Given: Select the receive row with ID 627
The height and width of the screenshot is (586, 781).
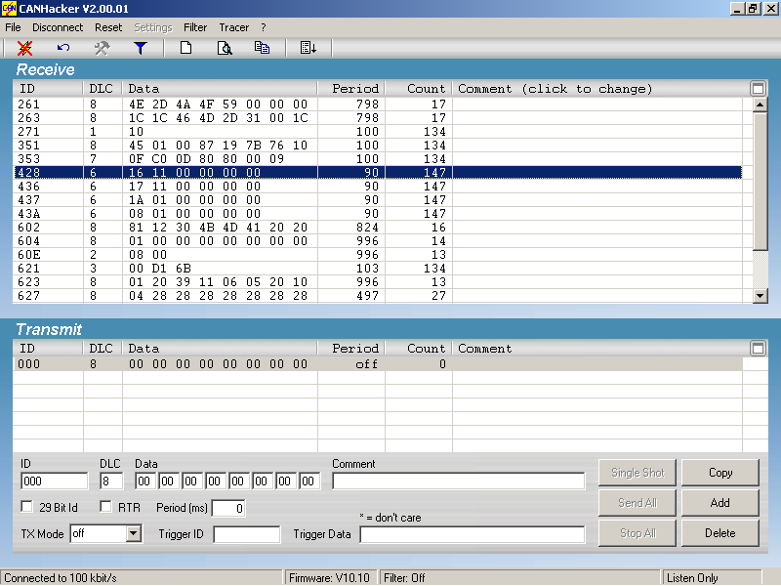Looking at the screenshot, I should coord(378,296).
